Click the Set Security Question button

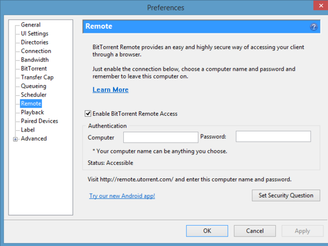[x=286, y=196]
